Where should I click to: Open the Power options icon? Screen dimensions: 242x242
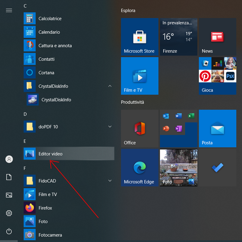pyautogui.click(x=9, y=231)
